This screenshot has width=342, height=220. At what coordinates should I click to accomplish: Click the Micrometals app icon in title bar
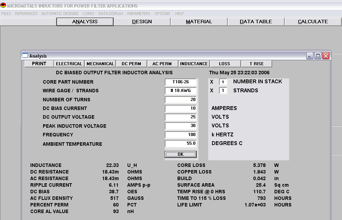pos(3,5)
